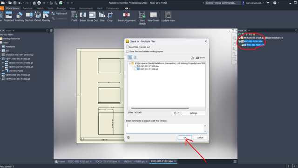Open the Environments ribbon tab
298x168 pixels.
[86, 8]
